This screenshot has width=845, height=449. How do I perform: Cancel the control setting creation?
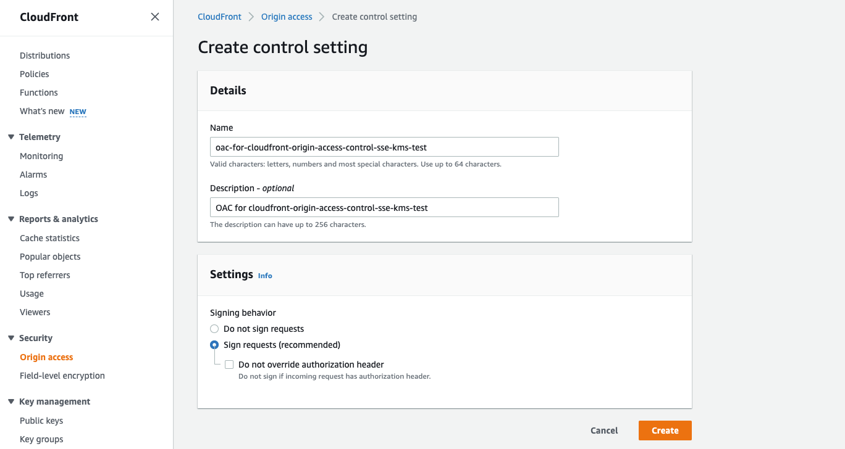coord(604,430)
